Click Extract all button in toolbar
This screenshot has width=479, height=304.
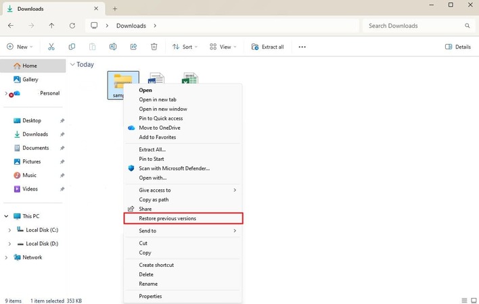268,47
